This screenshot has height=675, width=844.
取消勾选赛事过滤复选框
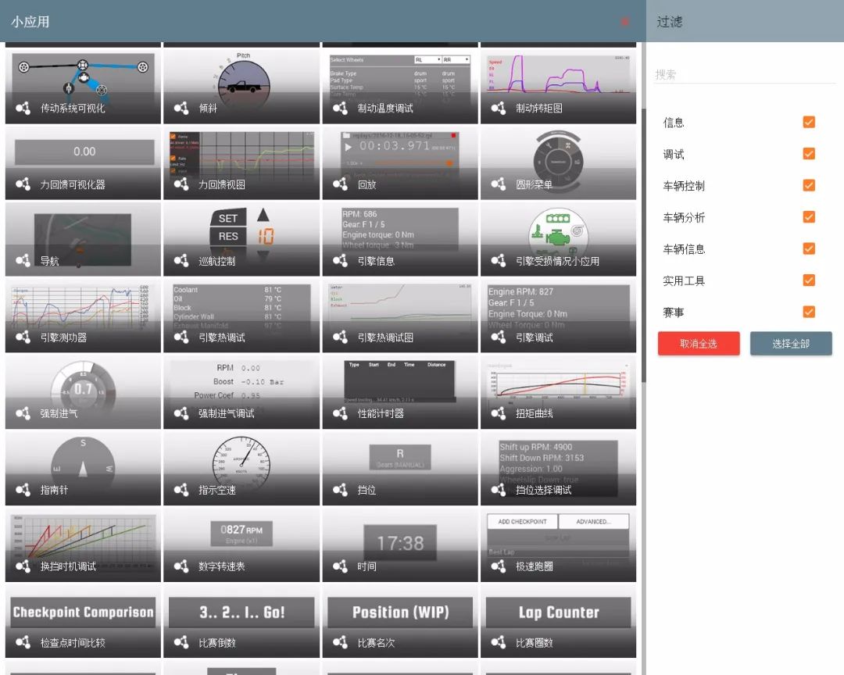coord(808,312)
